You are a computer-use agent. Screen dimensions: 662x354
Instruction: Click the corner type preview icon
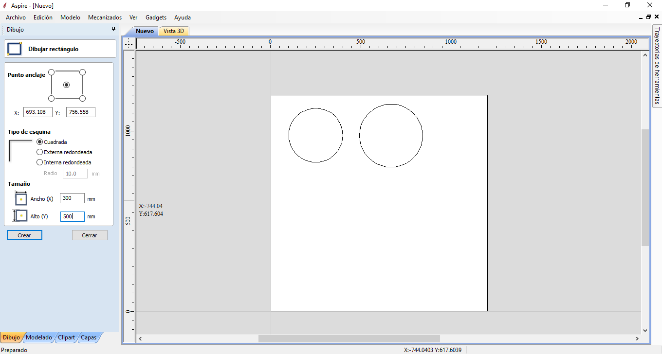tap(20, 151)
